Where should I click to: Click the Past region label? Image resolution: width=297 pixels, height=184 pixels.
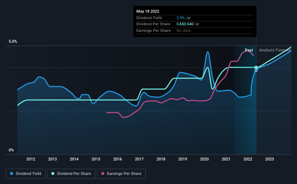[x=249, y=50]
